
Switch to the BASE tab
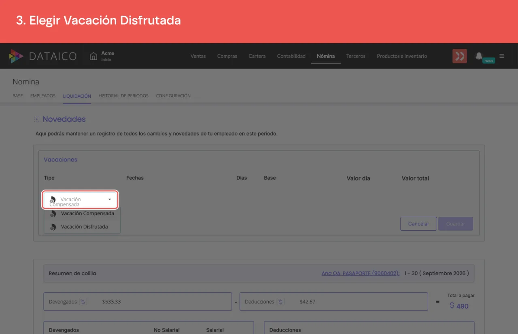[x=18, y=96]
